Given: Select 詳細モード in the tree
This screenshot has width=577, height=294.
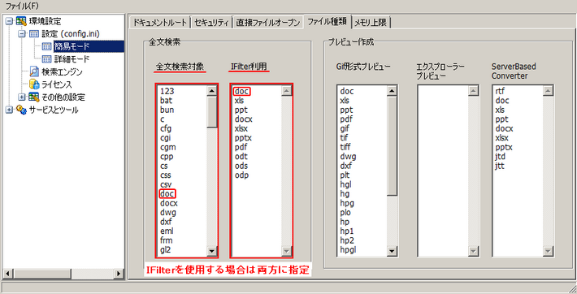Looking at the screenshot, I should pos(72,59).
